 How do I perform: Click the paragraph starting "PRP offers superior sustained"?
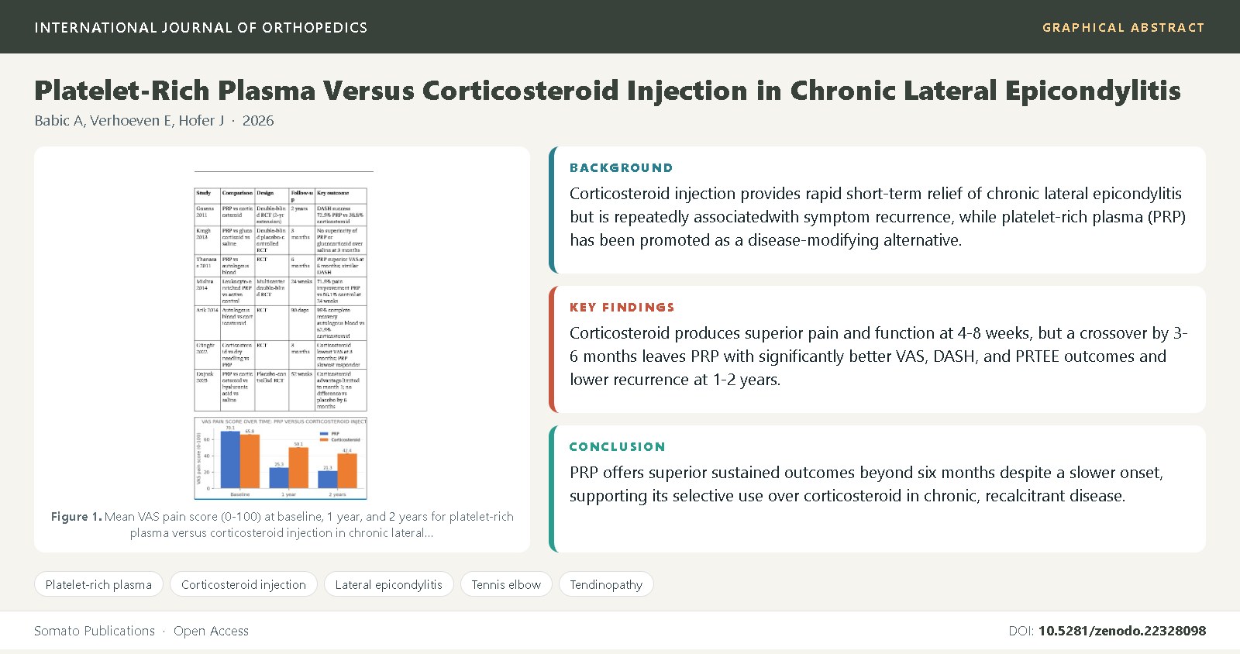(866, 484)
